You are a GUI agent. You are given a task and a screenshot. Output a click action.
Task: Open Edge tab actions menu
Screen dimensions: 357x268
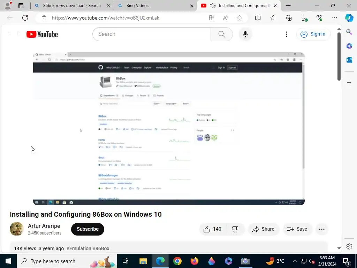pyautogui.click(x=21, y=6)
